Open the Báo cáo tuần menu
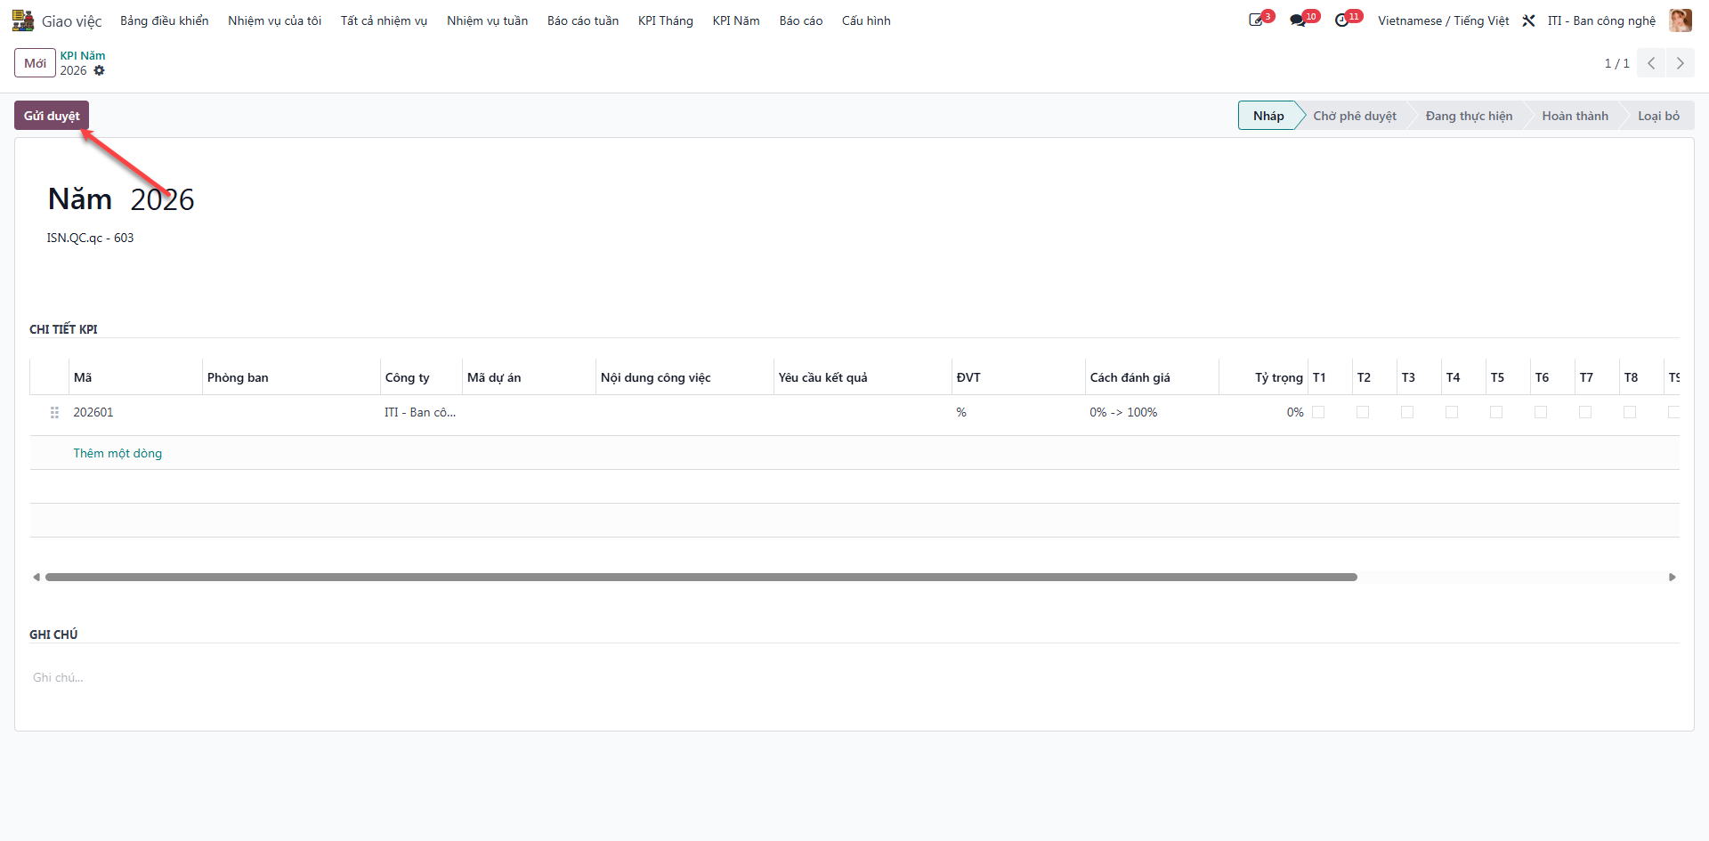Screen dimensions: 1709x841 (x=583, y=20)
